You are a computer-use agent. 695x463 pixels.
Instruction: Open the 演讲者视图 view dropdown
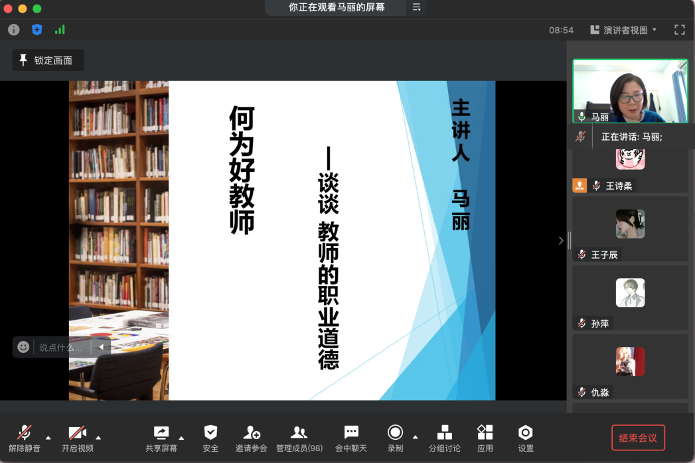point(623,30)
